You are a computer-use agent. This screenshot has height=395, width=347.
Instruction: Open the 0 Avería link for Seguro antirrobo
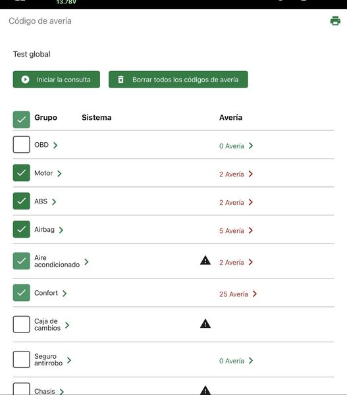click(x=236, y=361)
